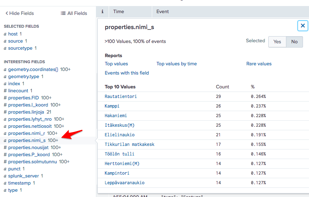309x197 pixels.
Task: Close the properties.nimi_s field popup
Action: click(x=303, y=26)
